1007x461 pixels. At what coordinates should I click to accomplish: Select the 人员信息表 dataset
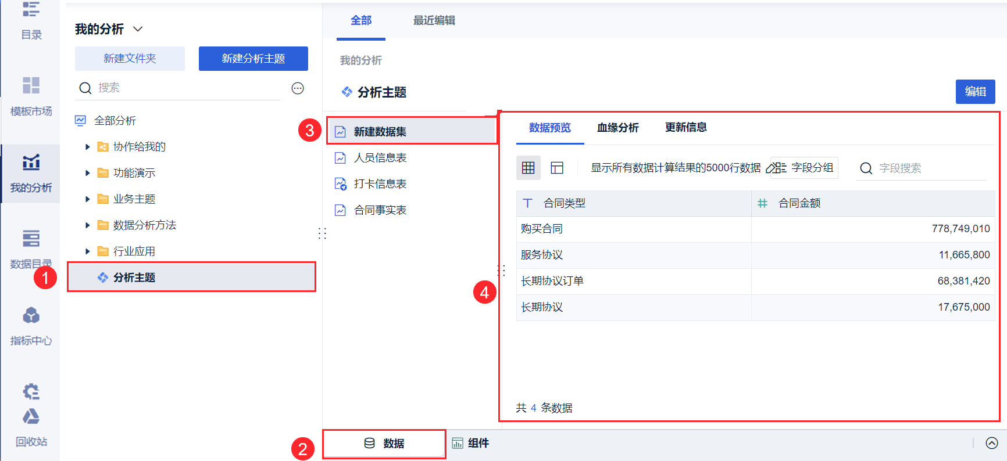click(380, 158)
